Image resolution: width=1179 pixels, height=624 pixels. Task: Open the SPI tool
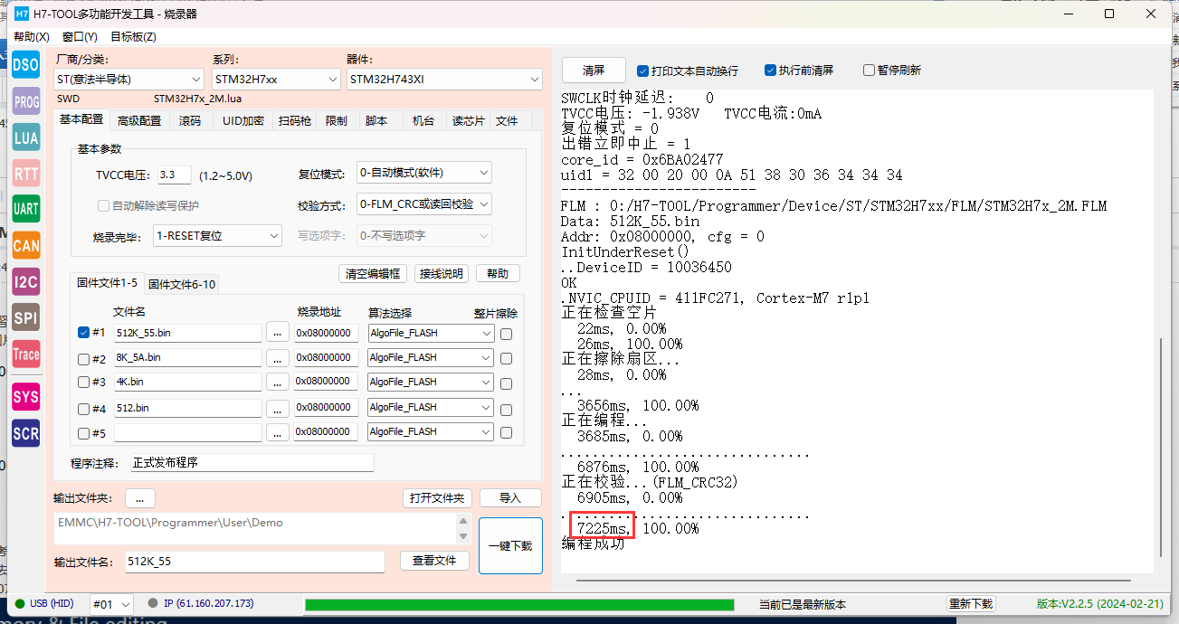tap(25, 317)
